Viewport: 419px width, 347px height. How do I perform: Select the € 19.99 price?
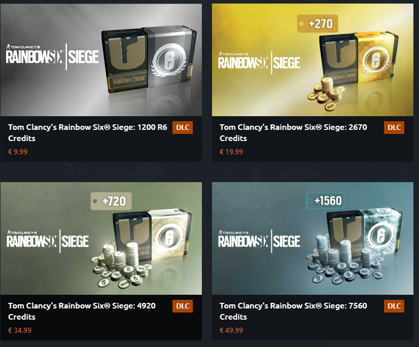pos(231,152)
